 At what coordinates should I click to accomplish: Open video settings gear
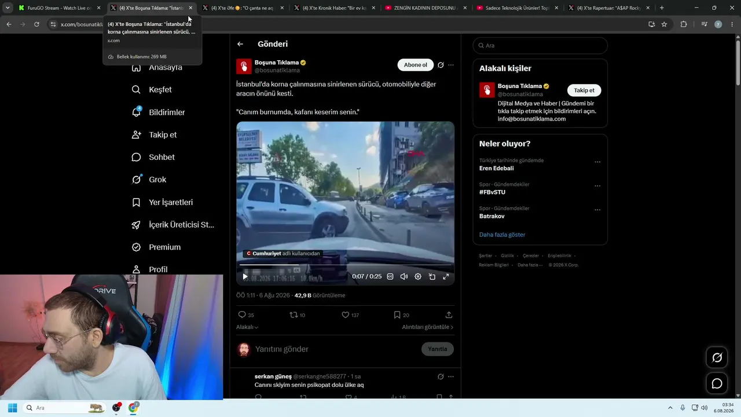point(418,277)
